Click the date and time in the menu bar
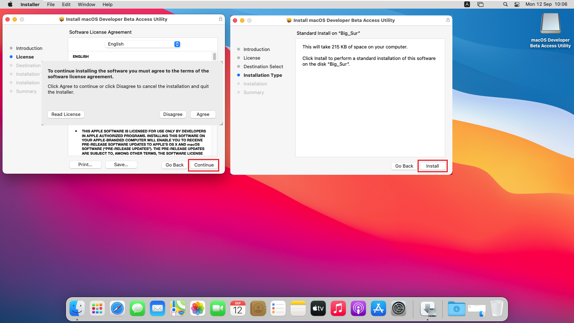574x323 pixels. (x=546, y=4)
